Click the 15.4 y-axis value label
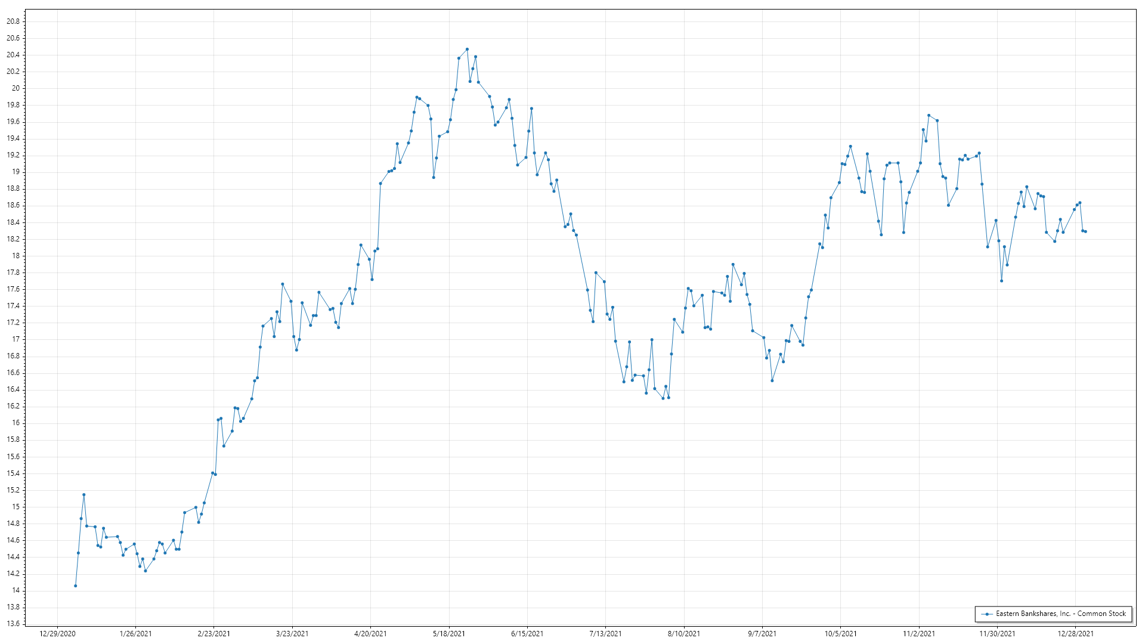 [x=13, y=473]
